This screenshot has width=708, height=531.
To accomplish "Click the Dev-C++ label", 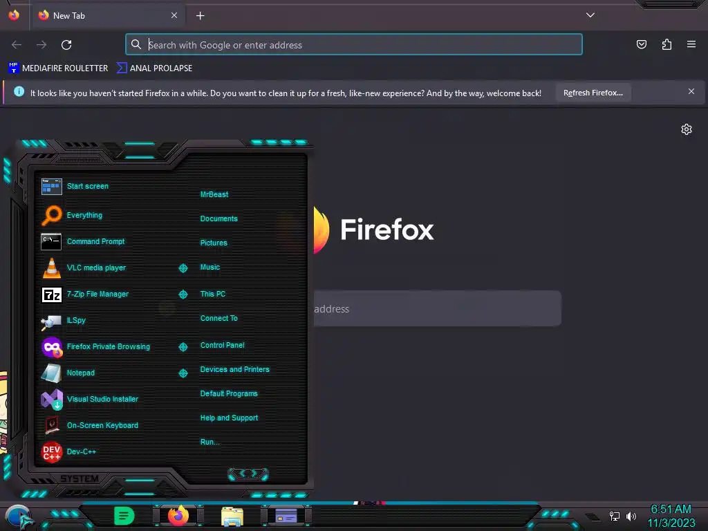I will (82, 452).
